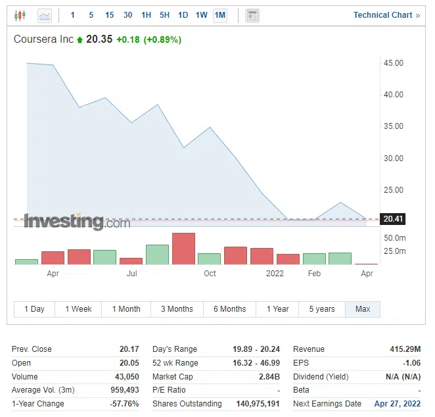Show the 1 Month range
The width and height of the screenshot is (435, 417).
tap(126, 309)
